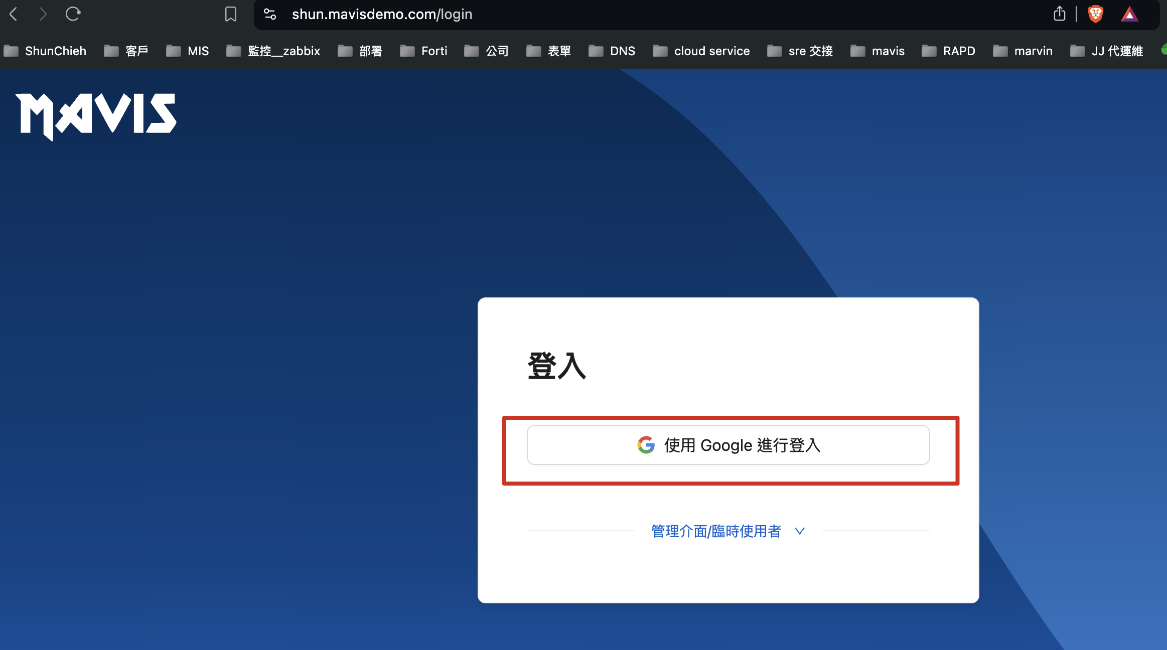This screenshot has height=650, width=1167.
Task: Click the browser forward arrow
Action: click(x=43, y=14)
